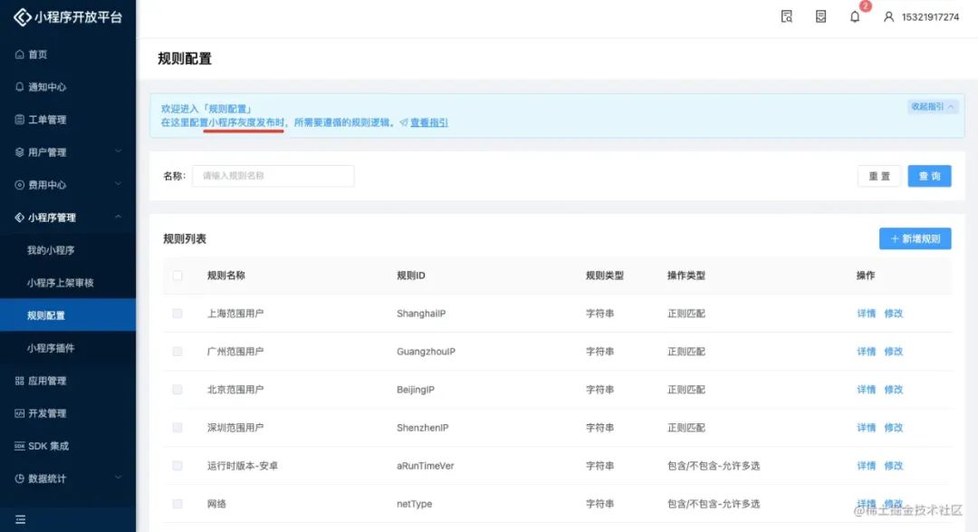Select the 上海范围用户 row checkbox
Viewport: 978px width, 532px height.
point(177,314)
